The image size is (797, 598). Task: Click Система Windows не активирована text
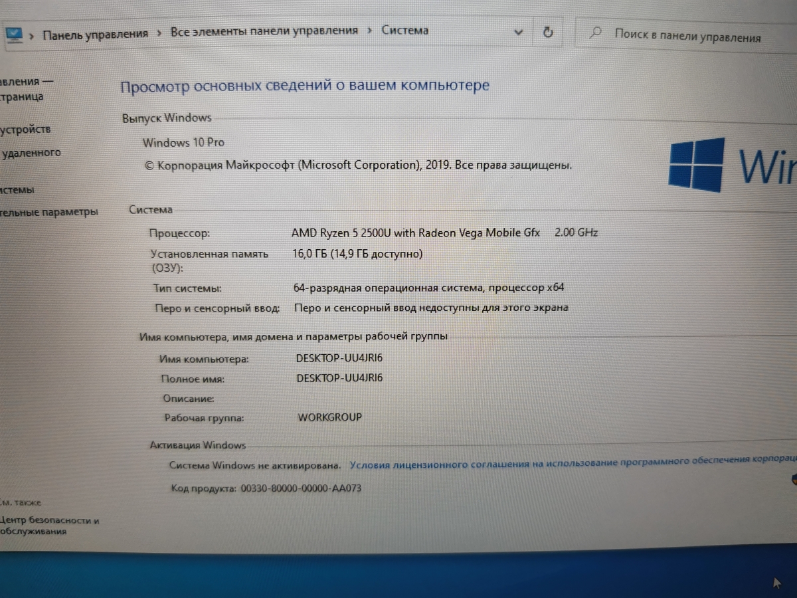tap(255, 465)
